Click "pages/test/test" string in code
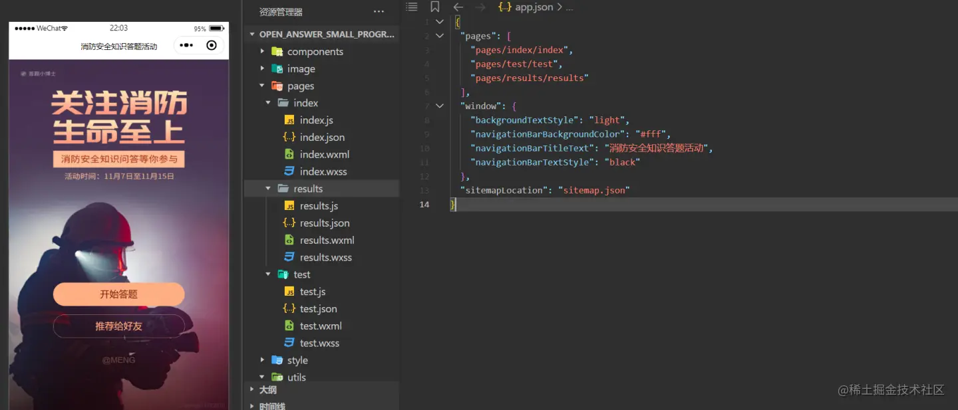The height and width of the screenshot is (410, 958). click(514, 64)
